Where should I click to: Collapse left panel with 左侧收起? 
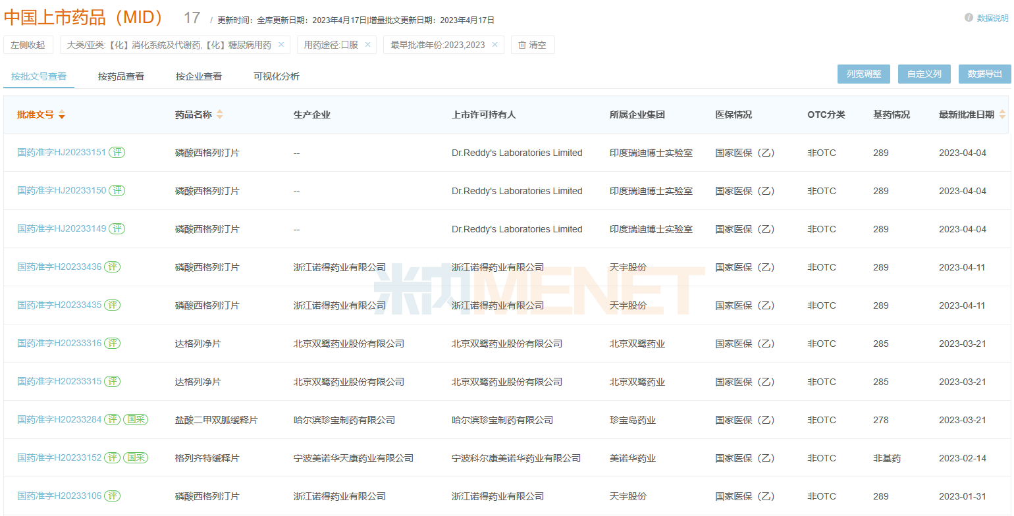(28, 45)
